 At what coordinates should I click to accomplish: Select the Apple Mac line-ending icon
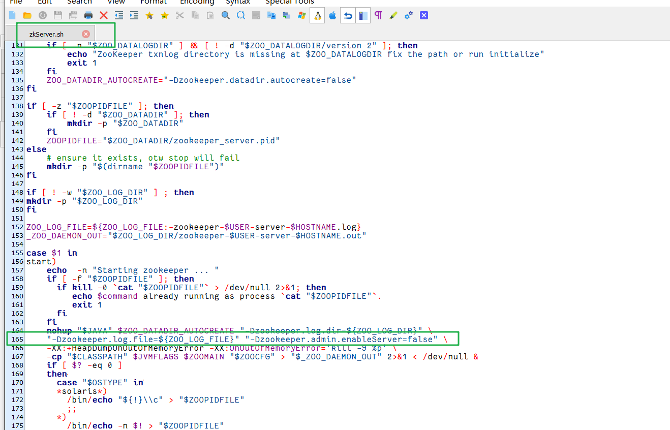click(x=332, y=15)
